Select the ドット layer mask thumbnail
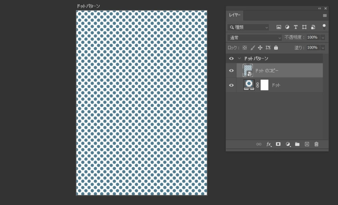The height and width of the screenshot is (205, 338). pos(264,85)
